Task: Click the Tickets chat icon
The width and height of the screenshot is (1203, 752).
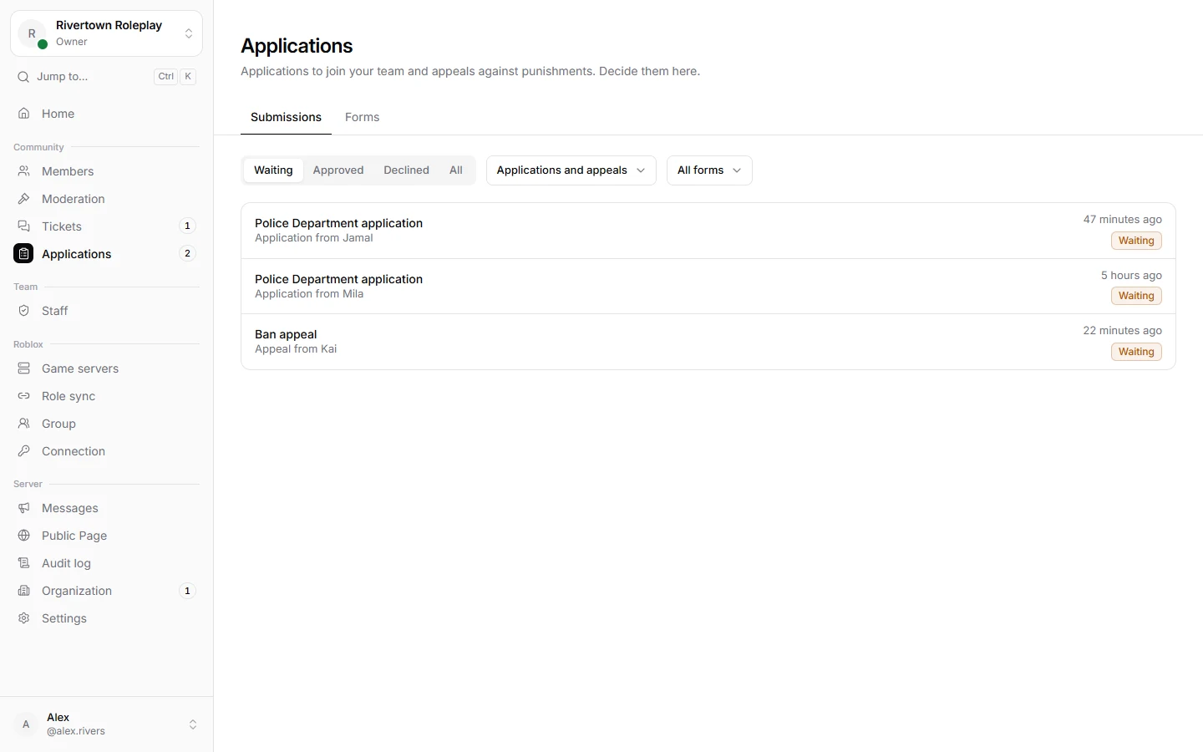Action: [x=24, y=226]
